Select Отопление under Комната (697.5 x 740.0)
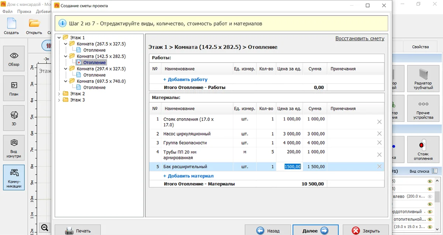This screenshot has width=443, height=235. (94, 88)
